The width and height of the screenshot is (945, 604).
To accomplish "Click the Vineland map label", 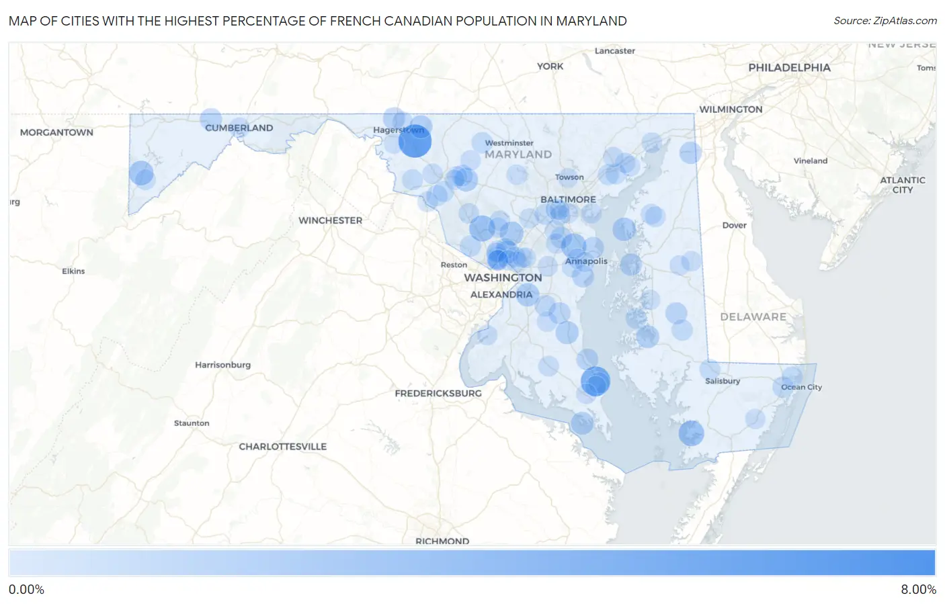I will [811, 161].
